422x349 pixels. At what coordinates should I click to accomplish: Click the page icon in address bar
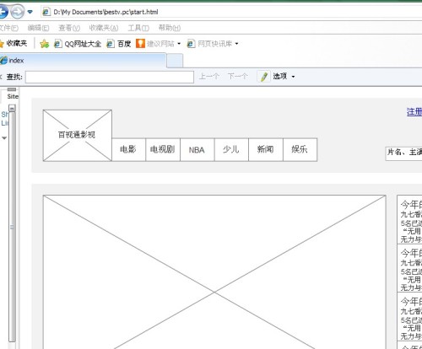pyautogui.click(x=46, y=12)
